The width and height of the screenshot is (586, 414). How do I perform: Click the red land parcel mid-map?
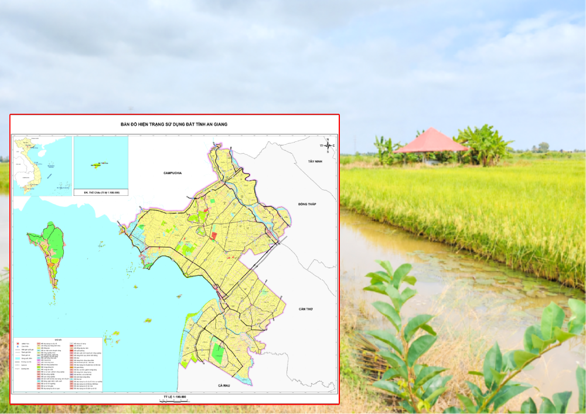pyautogui.click(x=214, y=235)
